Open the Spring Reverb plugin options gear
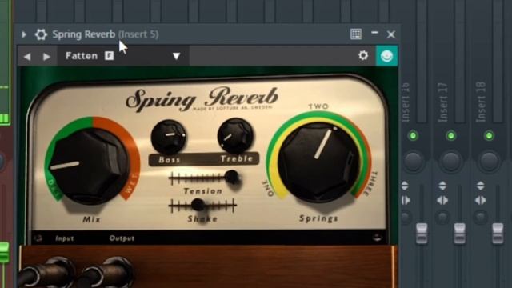Screen dimensions: 512x288 coord(41,34)
